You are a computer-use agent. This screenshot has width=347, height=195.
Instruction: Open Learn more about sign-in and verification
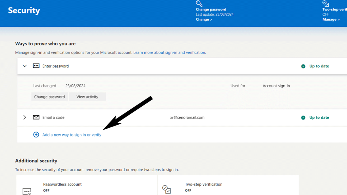[x=169, y=53]
